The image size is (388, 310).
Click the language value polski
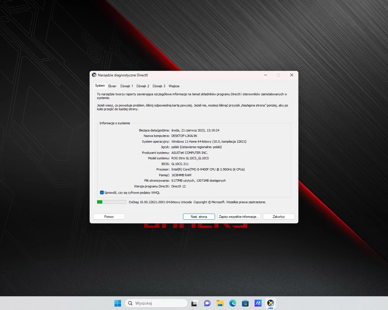click(197, 147)
